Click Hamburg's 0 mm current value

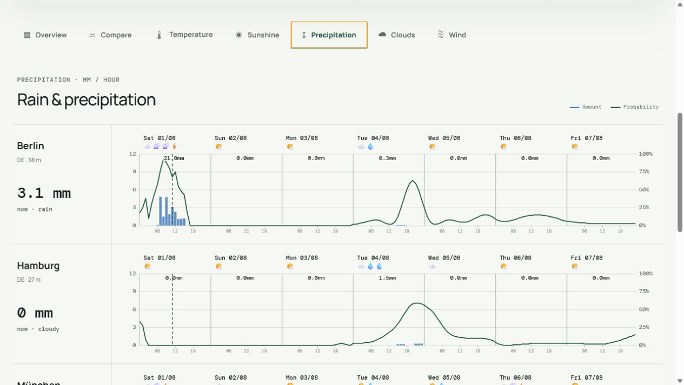pyautogui.click(x=35, y=313)
